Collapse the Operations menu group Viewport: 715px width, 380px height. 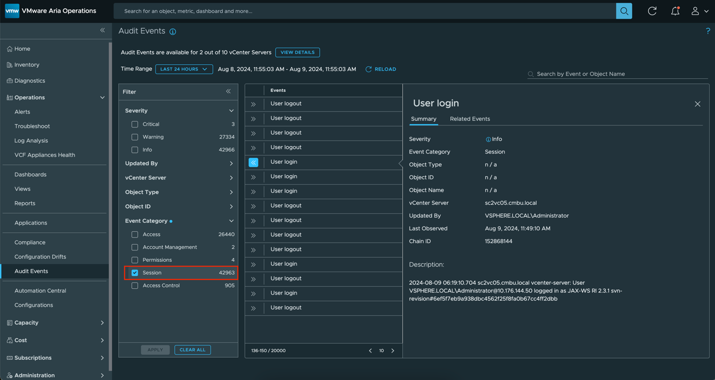click(102, 97)
